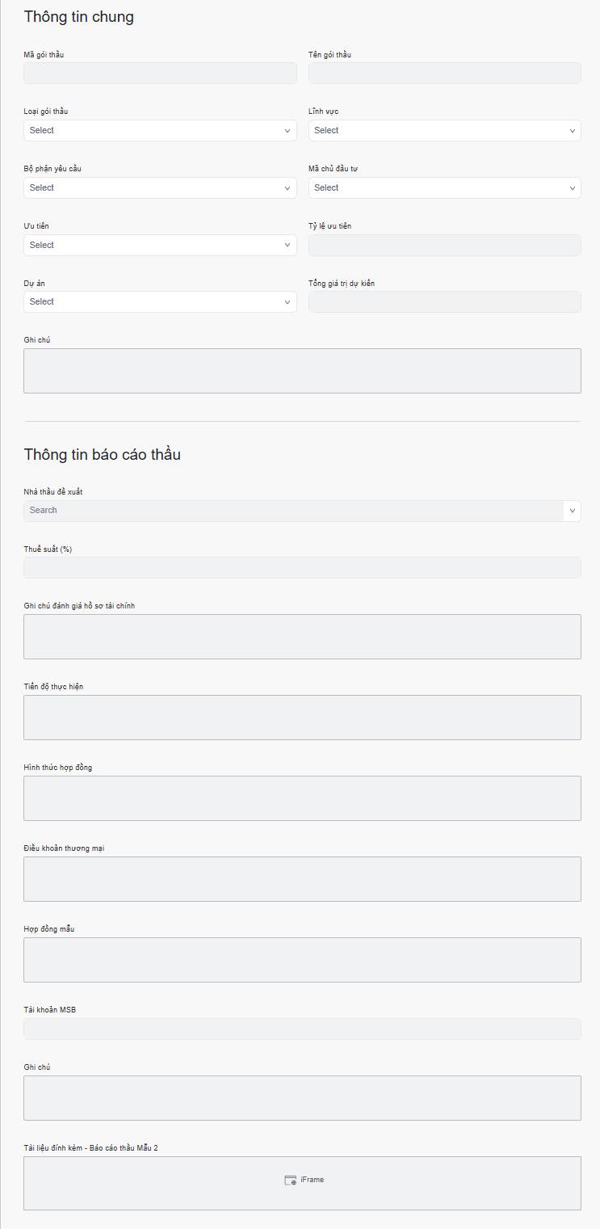Click the Ghi chú textarea under Thông tin chung

pyautogui.click(x=302, y=371)
